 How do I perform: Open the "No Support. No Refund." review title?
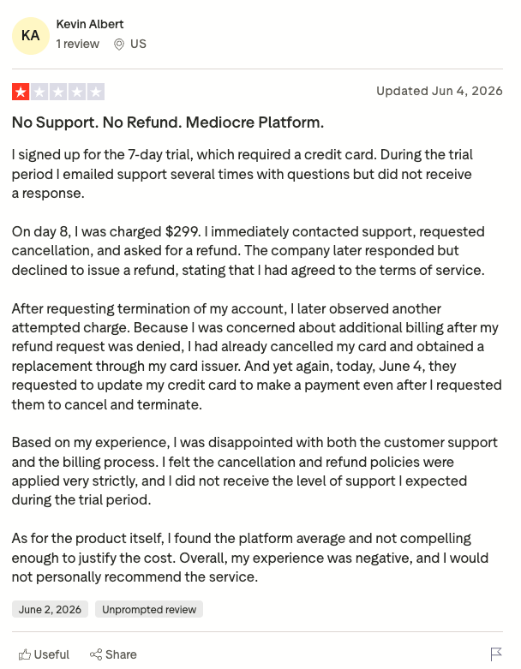pos(168,122)
